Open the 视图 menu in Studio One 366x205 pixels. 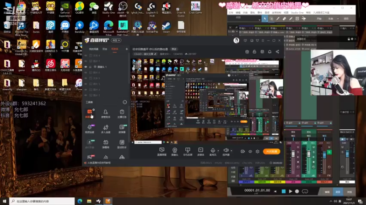point(286,13)
